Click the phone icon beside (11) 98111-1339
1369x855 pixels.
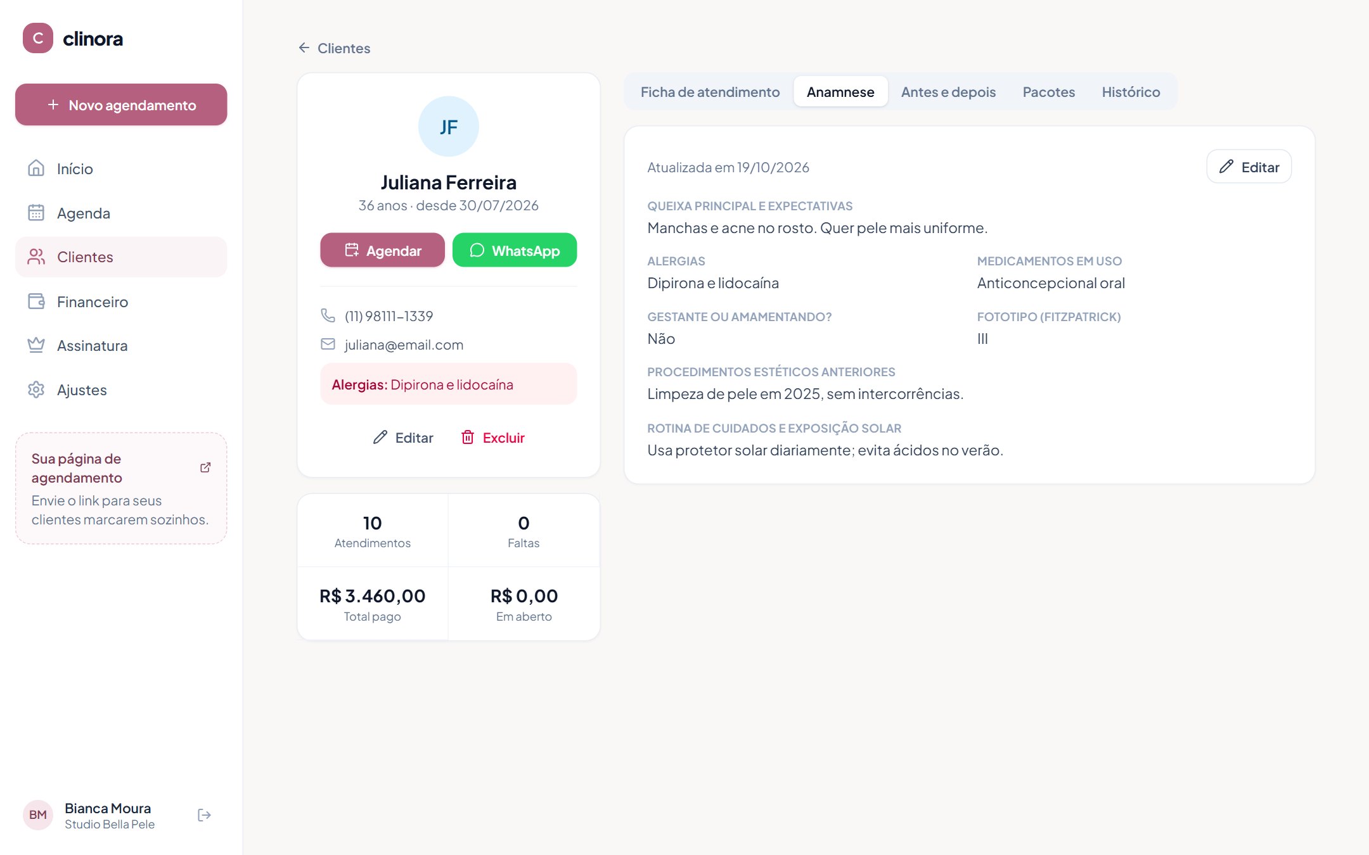click(328, 315)
